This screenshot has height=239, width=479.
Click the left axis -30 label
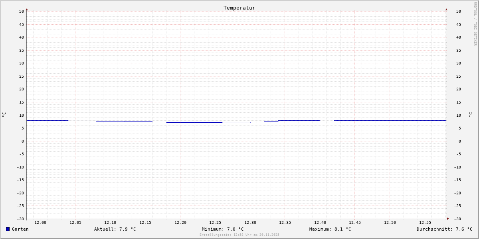tap(20, 219)
